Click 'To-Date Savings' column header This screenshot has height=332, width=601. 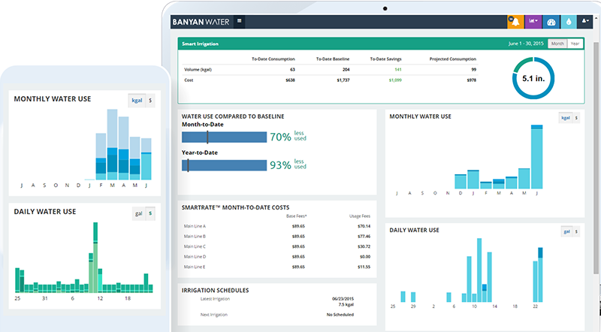click(385, 59)
